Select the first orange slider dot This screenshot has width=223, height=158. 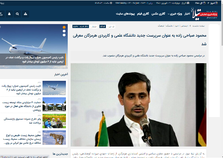(64, 27)
